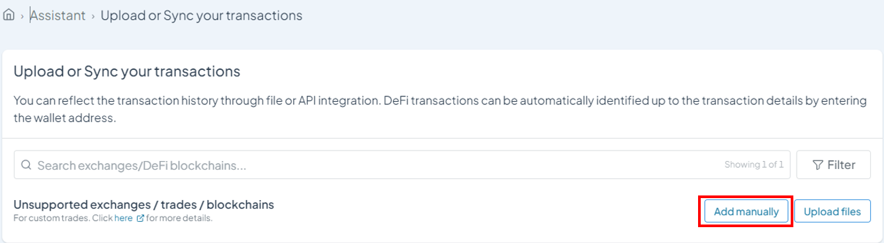Viewport: 884px width, 243px height.
Task: Click the 'Showing 1 of 1' counter
Action: click(754, 164)
